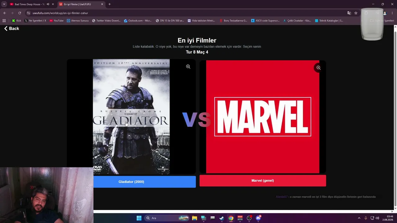Image resolution: width=397 pixels, height=223 pixels.
Task: Open the Chrome apps grid
Action: click(4, 21)
